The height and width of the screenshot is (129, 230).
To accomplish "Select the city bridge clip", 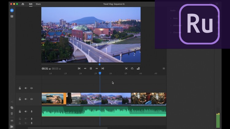I will point(106,98).
